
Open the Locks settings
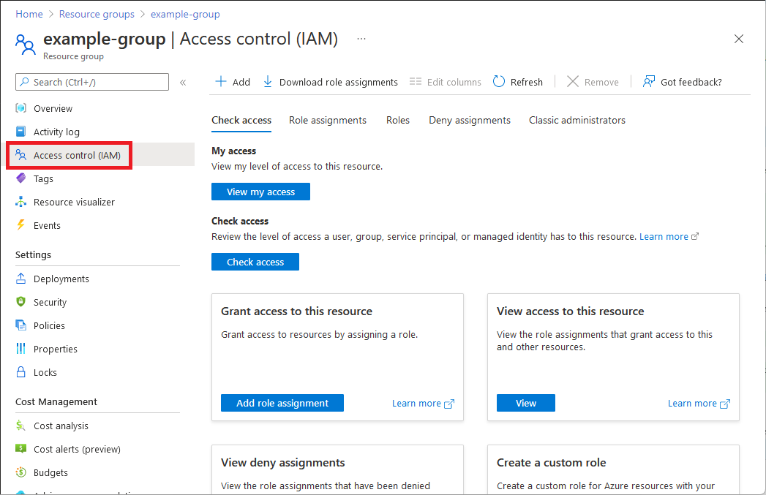pos(44,372)
